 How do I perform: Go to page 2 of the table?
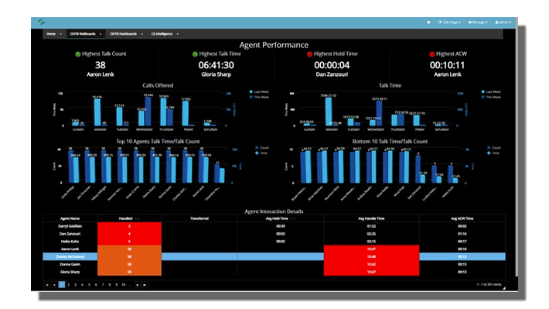tap(69, 285)
